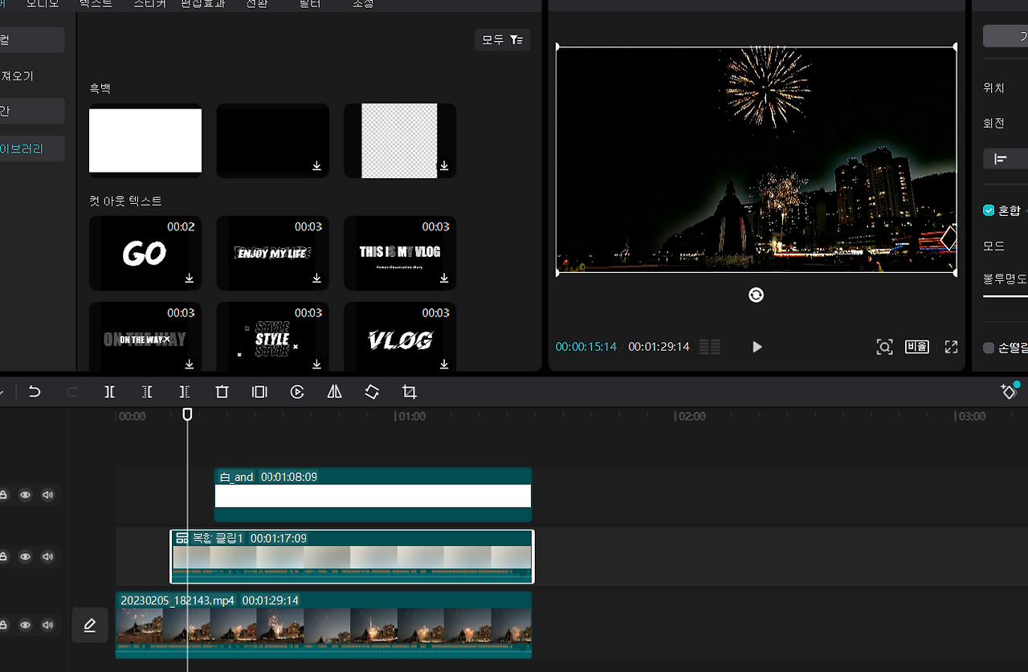Enable the 혼합 blend checkbox
Viewport: 1028px width, 672px height.
point(989,210)
